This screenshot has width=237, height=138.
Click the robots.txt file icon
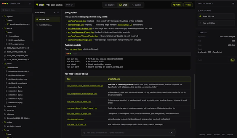(x=5, y=114)
